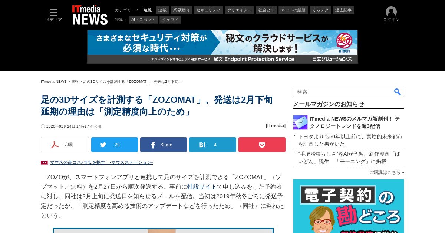This screenshot has width=445, height=233.
Task: Click the 電子契約の勘どころ sidebar ad
Action: pyautogui.click(x=349, y=206)
